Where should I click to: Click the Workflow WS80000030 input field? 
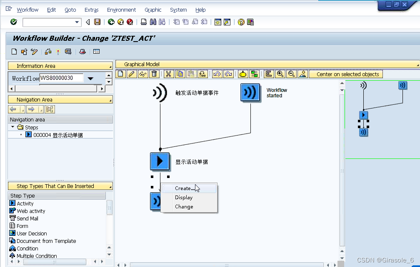tap(61, 78)
